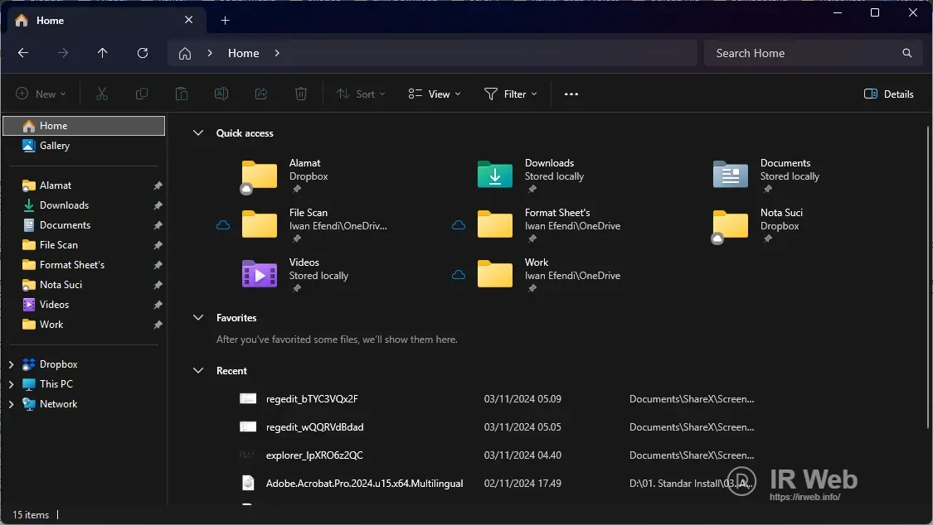933x525 pixels.
Task: Go up one directory level
Action: pyautogui.click(x=103, y=53)
